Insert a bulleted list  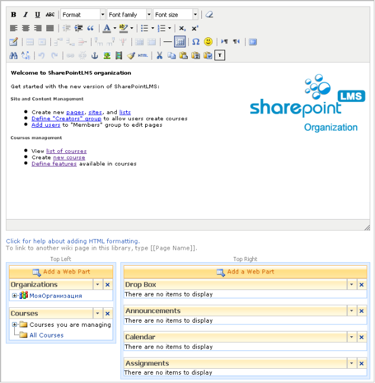145,28
